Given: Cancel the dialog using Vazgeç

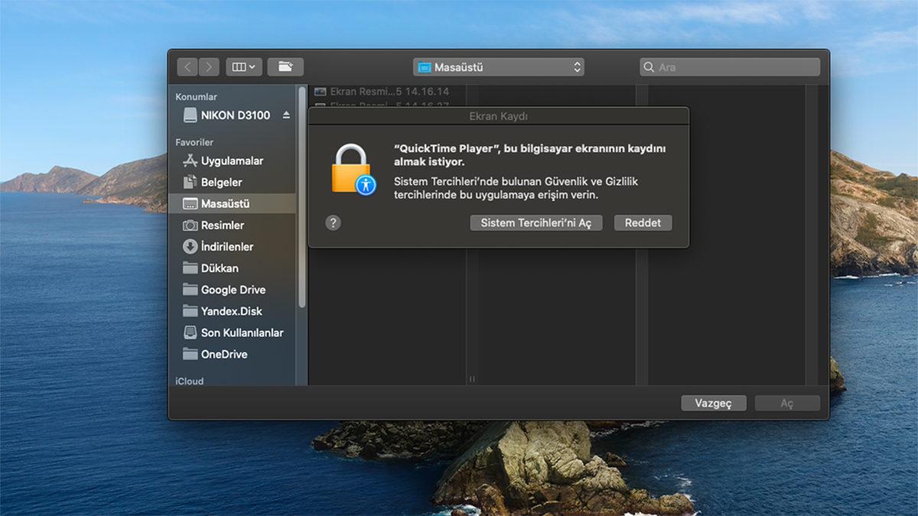Looking at the screenshot, I should point(713,403).
